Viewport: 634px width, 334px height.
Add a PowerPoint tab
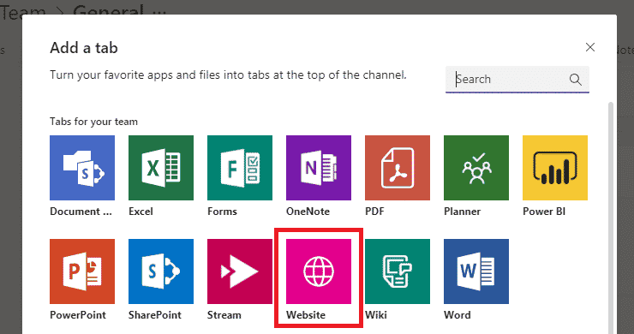(82, 271)
